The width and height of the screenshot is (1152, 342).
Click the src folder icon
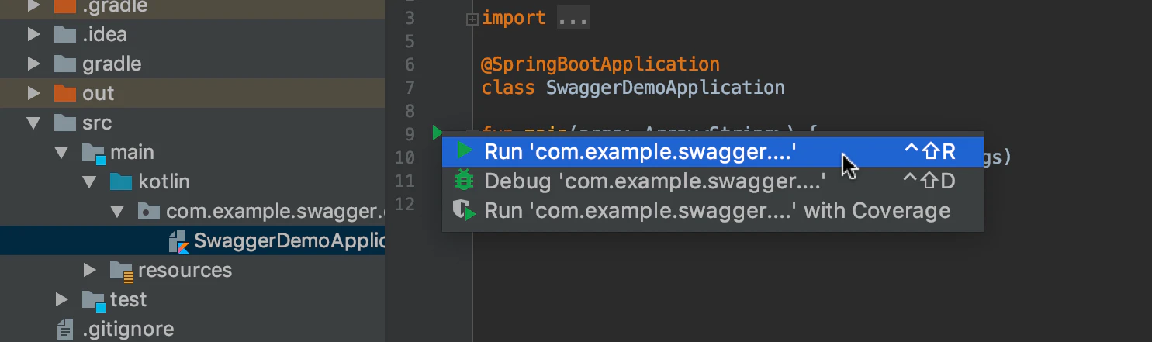point(64,123)
